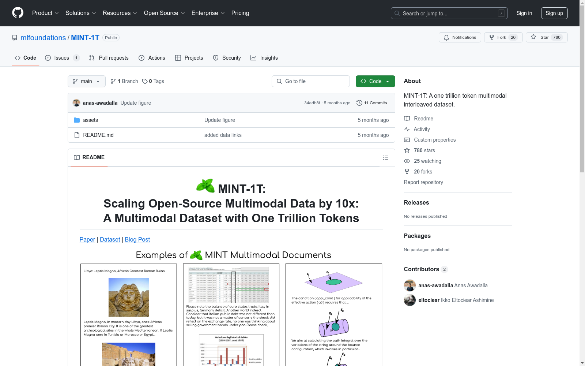Click the Readme link in About
The width and height of the screenshot is (585, 366).
click(x=419, y=119)
